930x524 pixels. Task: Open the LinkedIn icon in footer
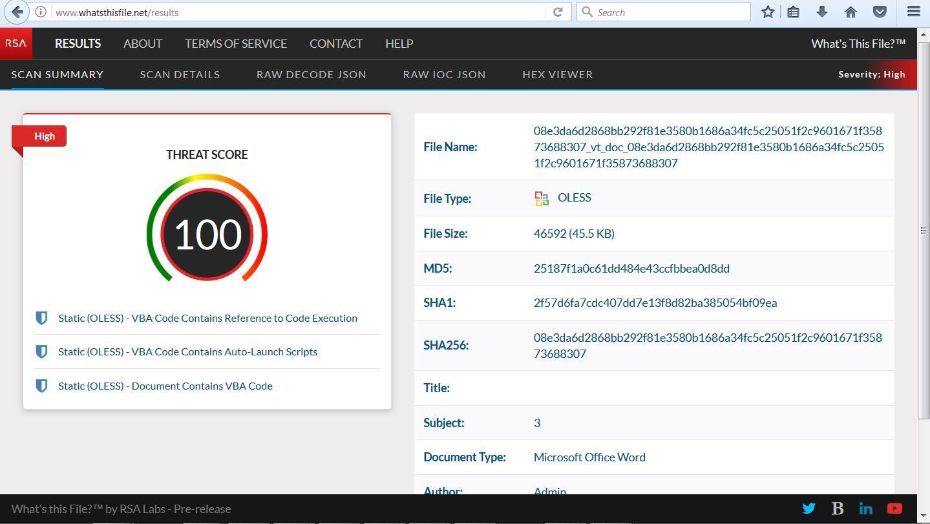(866, 508)
